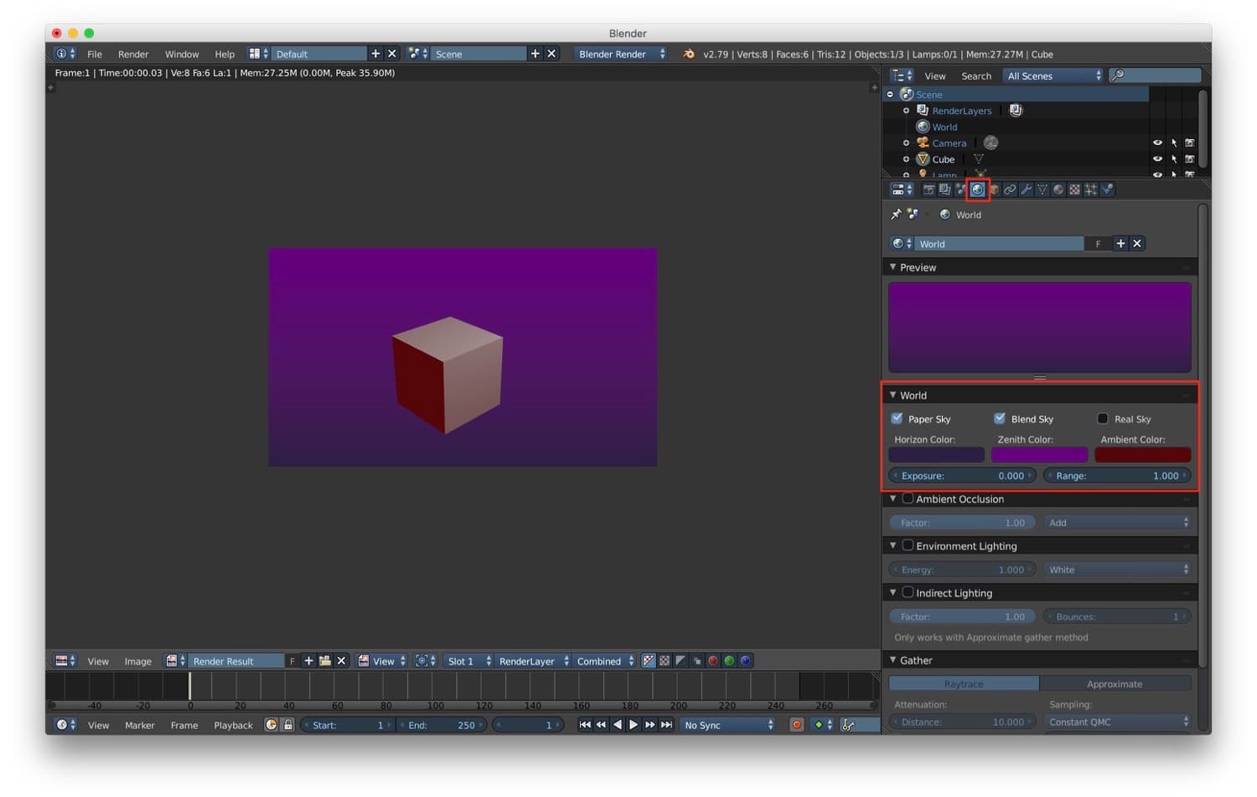Open the Constraints chain-link tab

(1010, 189)
